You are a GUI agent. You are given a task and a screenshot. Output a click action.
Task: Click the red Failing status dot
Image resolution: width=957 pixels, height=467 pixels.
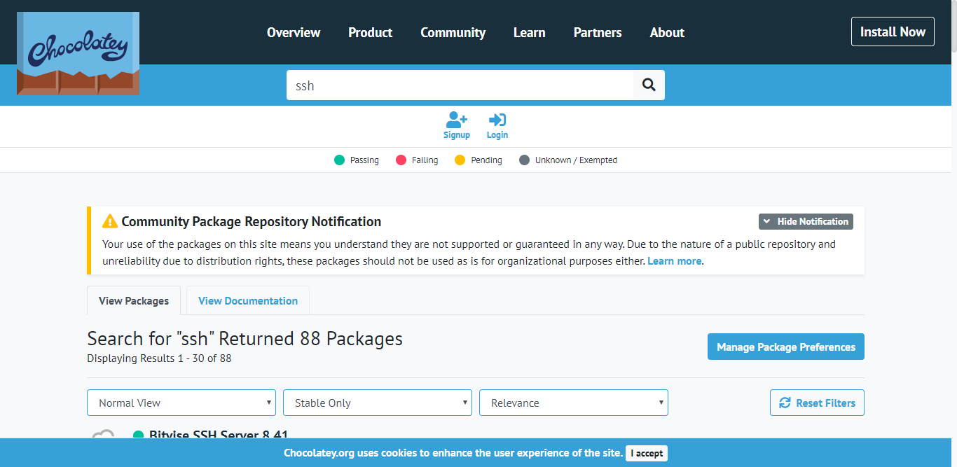(401, 160)
